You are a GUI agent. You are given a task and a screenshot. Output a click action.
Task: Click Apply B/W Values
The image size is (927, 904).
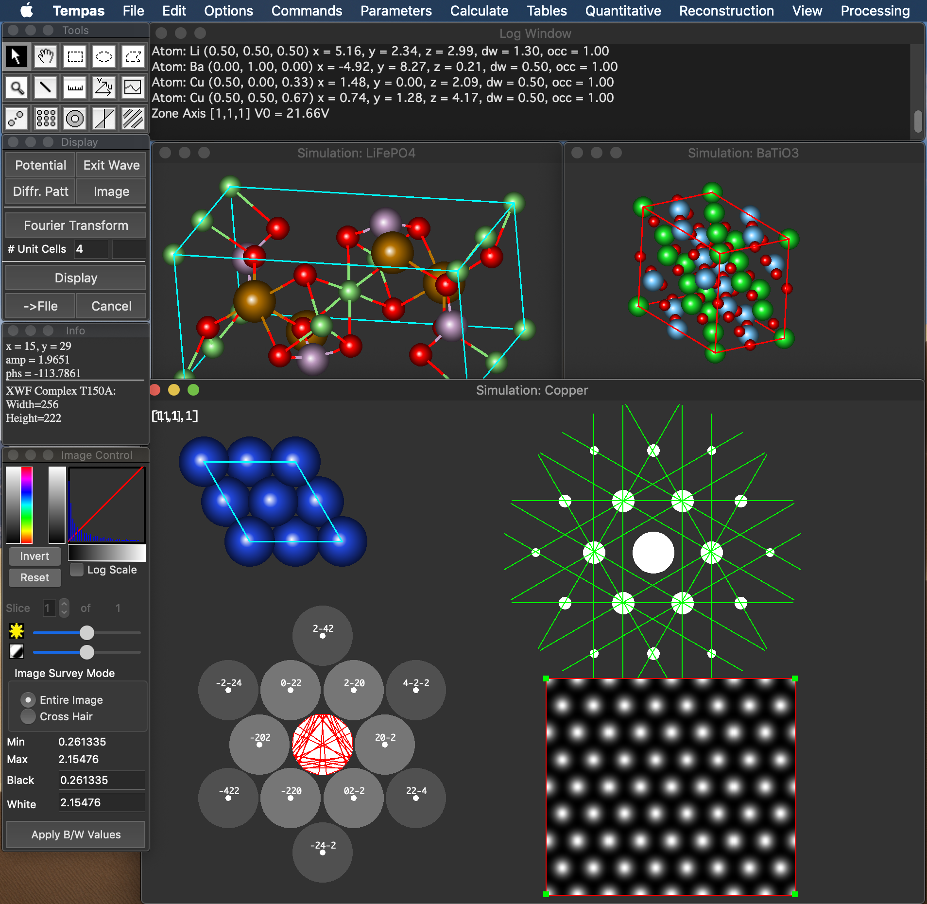pos(76,834)
